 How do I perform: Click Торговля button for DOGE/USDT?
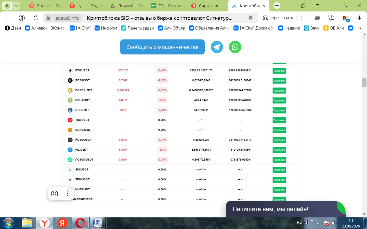click(279, 91)
